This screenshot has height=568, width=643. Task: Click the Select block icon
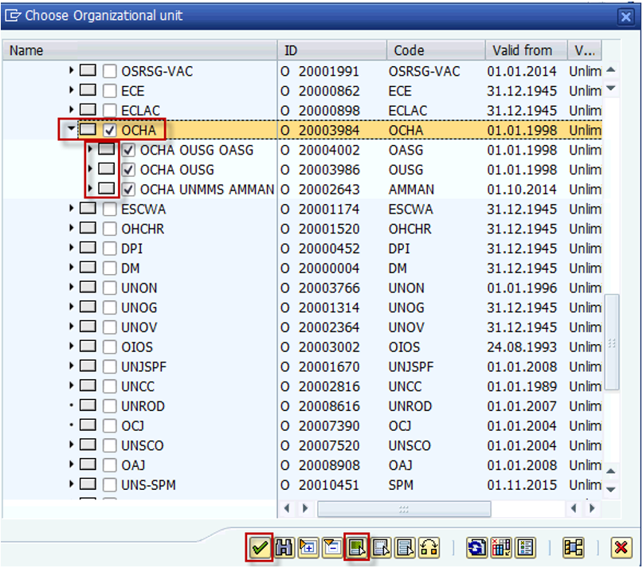click(405, 547)
